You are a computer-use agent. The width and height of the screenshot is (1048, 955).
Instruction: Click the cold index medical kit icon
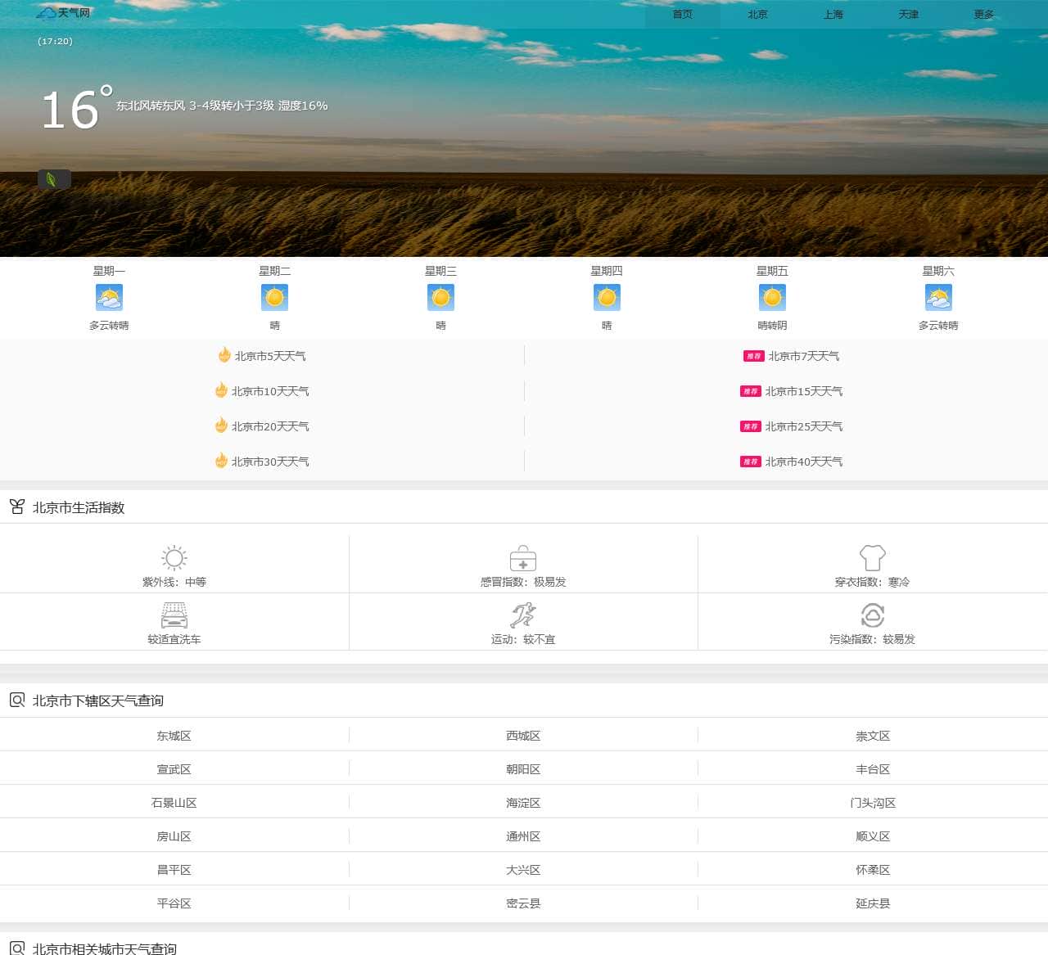click(523, 558)
